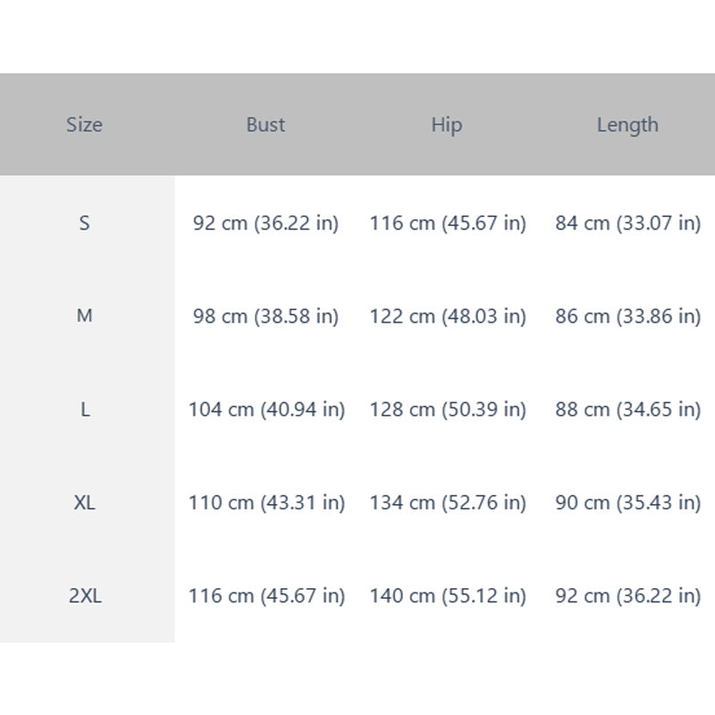Click the 104 cm bust measurement
This screenshot has height=715, width=715.
pos(266,409)
